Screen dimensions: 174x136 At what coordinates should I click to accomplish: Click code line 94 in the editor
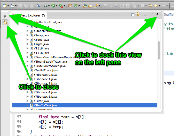tap(52, 122)
